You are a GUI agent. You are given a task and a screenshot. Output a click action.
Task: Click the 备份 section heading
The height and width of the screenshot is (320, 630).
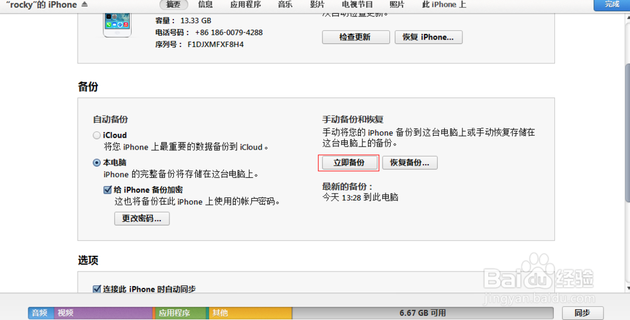tap(88, 87)
